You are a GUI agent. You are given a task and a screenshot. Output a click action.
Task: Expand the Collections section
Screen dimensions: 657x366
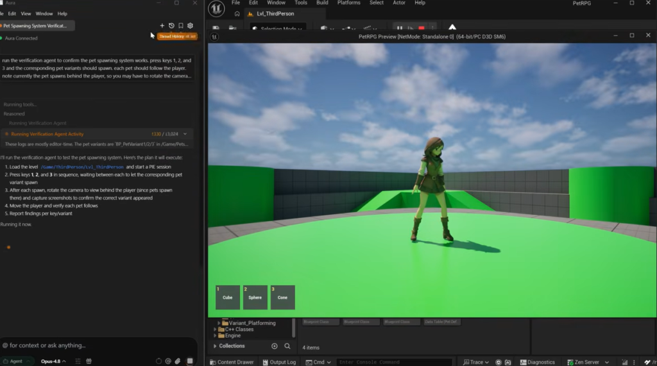[215, 346]
